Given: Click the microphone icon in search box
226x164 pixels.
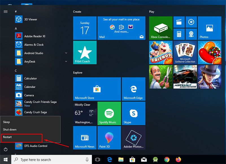Looking at the screenshot, I should pyautogui.click(x=87, y=159).
